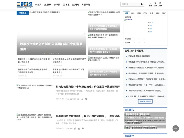Open 机构纵论银行股 article thumbnail image
Screen dimensions: 184x138
pos(34,87)
